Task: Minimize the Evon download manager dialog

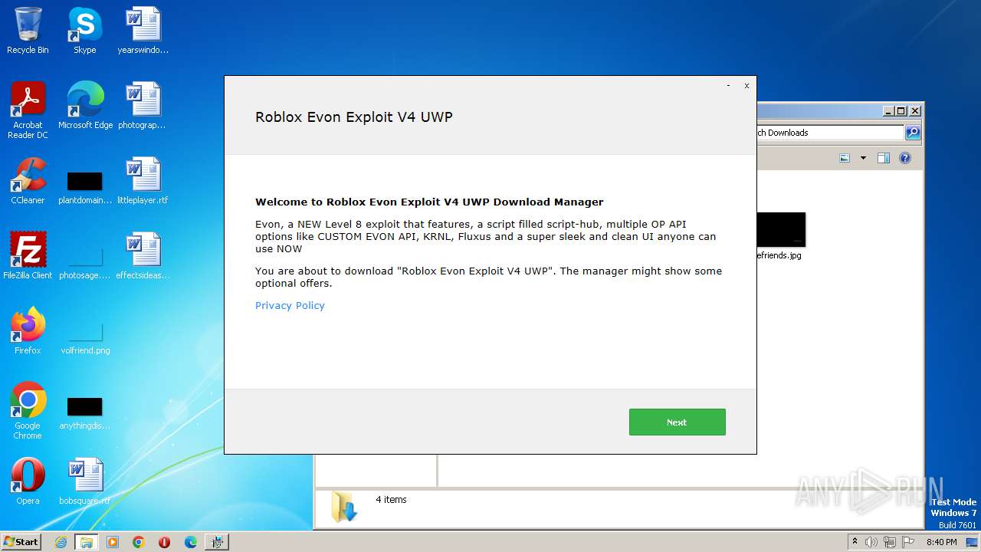Action: [x=728, y=86]
